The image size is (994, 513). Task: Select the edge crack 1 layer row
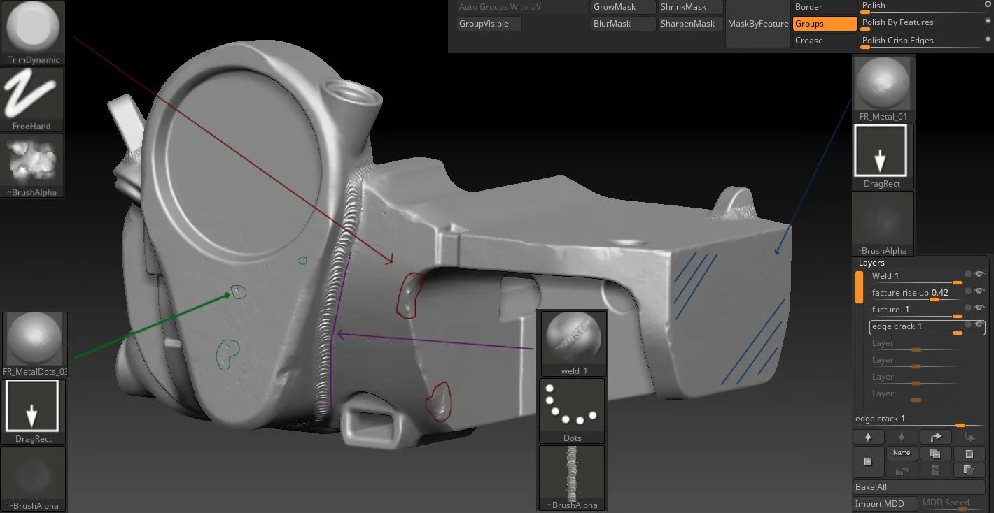coord(927,326)
